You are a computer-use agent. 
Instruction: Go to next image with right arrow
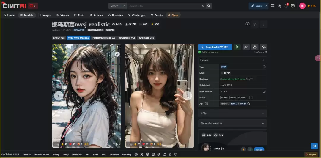point(187,96)
